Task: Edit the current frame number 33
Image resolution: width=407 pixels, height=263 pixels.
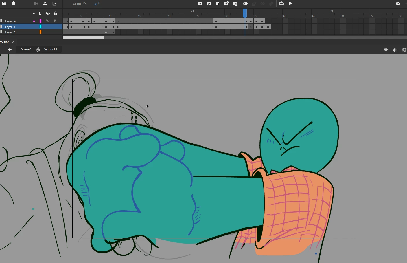Action: point(96,4)
